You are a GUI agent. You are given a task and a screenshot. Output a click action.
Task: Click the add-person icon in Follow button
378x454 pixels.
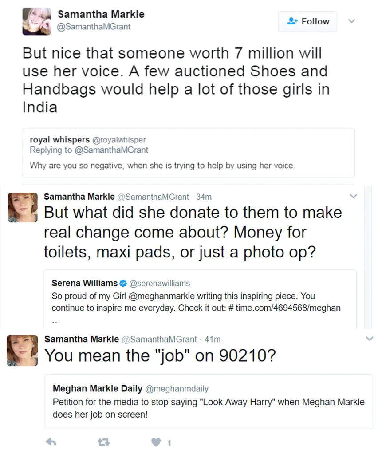pos(292,21)
